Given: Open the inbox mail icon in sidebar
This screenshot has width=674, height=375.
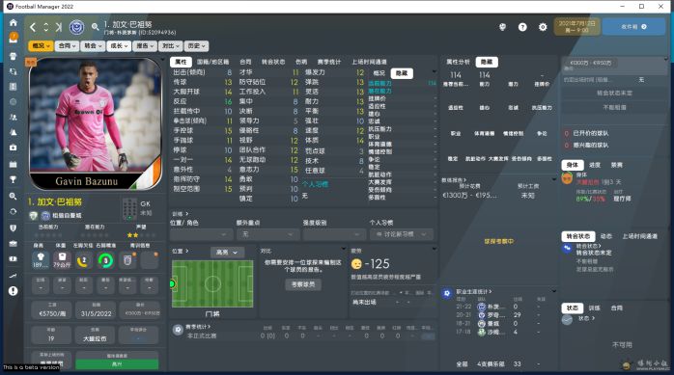Looking at the screenshot, I should point(14,38).
